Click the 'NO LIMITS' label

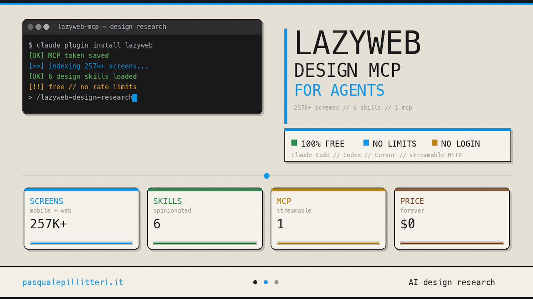point(394,144)
